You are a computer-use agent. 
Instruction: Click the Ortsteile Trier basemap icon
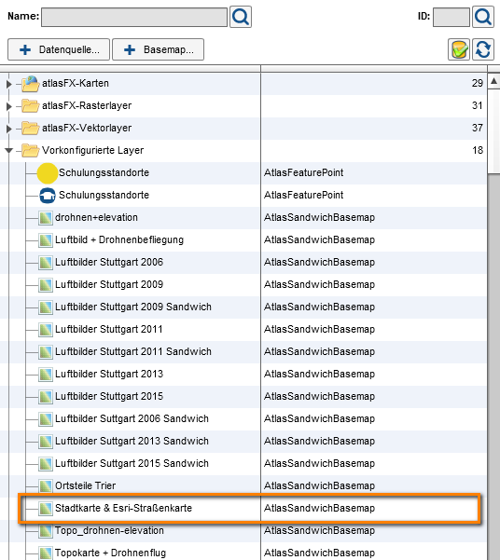pos(46,485)
